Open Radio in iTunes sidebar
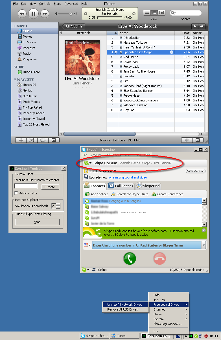Viewport: 221px width, 340px height. click(27, 54)
